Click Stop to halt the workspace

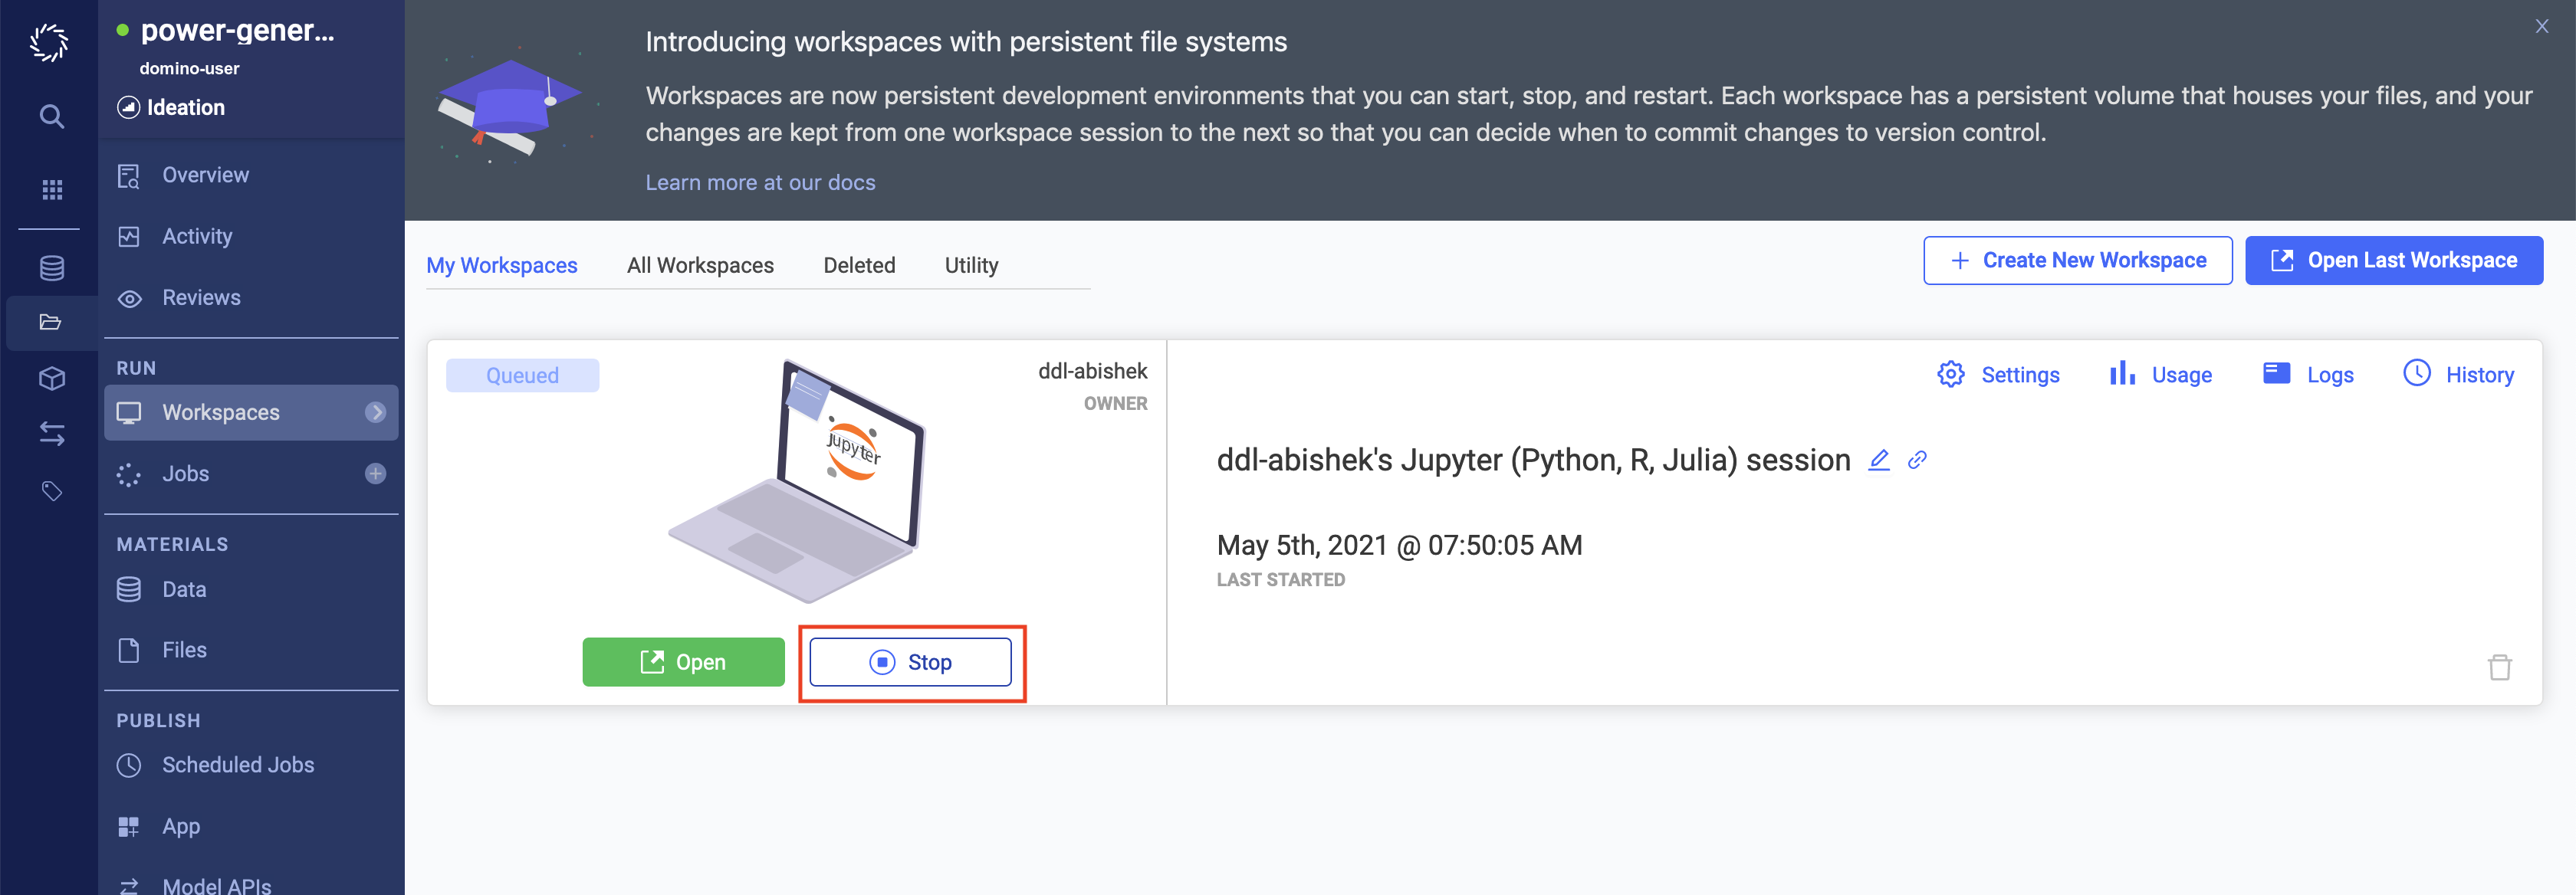click(x=912, y=662)
